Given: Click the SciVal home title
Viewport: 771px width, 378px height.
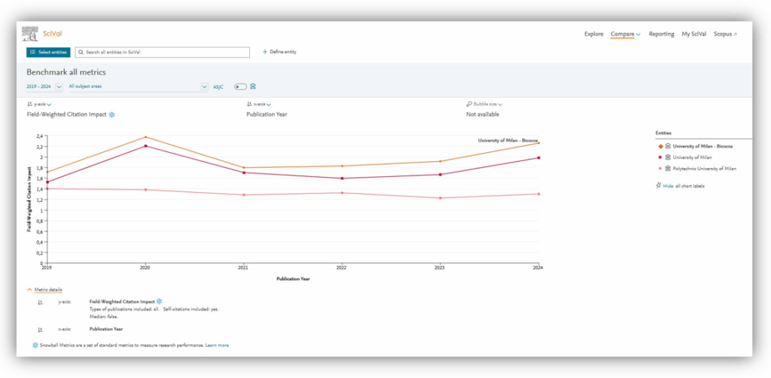Looking at the screenshot, I should tap(52, 33).
